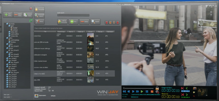Screen dimensions: 219x101
Task: Sort by the File size column header
Action: pyautogui.click(x=100, y=32)
